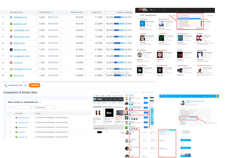The width and height of the screenshot is (225, 158).
Task: Open the PCPartPicker channel thumbnail
Action: (x=140, y=55)
